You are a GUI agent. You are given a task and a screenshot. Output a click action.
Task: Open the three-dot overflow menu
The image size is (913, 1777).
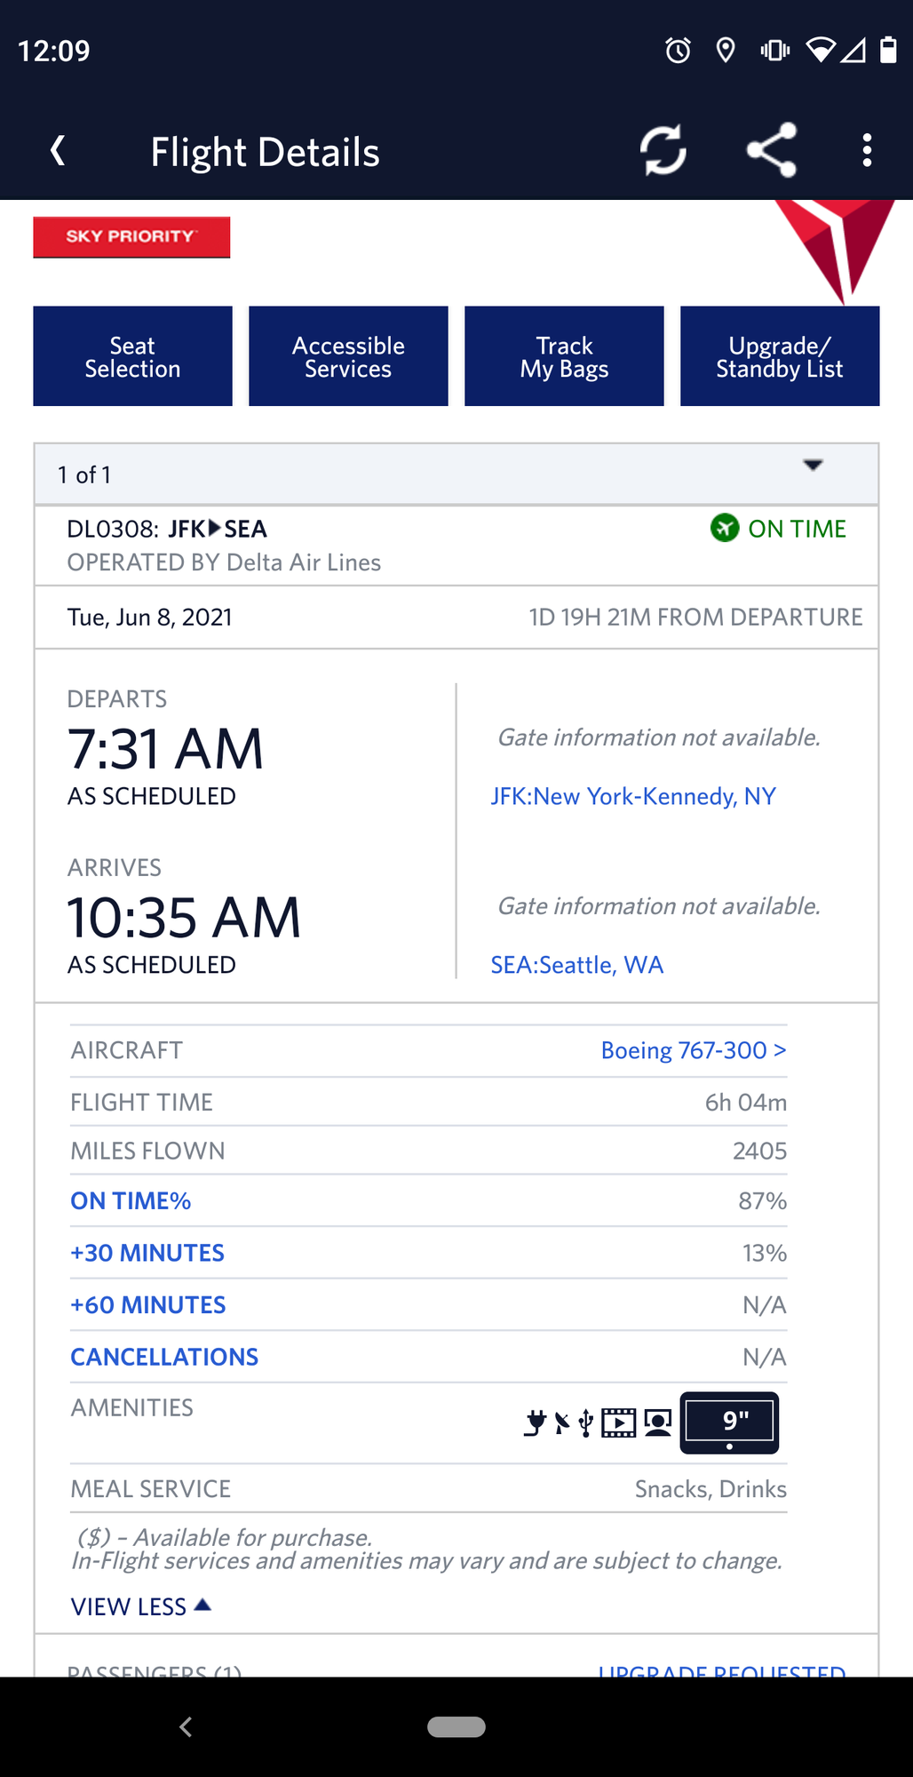point(867,150)
